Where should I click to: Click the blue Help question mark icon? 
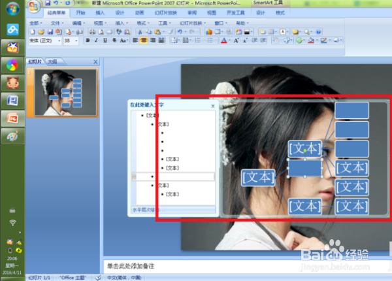click(x=318, y=32)
